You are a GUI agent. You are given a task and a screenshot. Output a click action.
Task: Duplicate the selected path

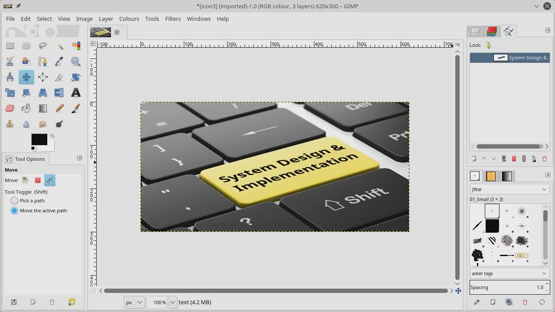point(504,159)
